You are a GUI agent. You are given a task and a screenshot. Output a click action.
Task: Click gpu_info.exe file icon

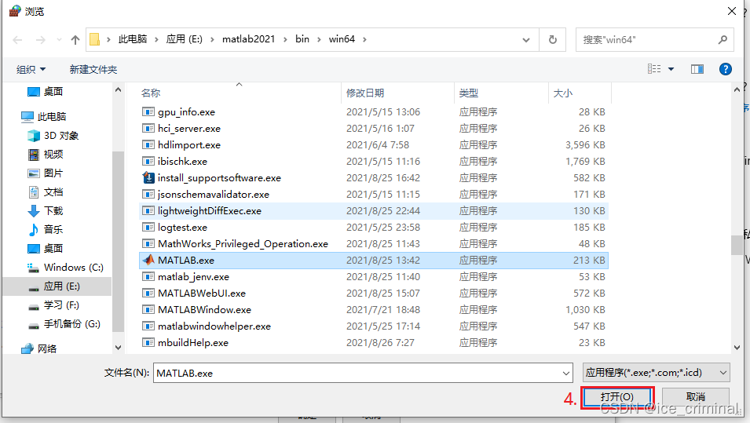[148, 112]
